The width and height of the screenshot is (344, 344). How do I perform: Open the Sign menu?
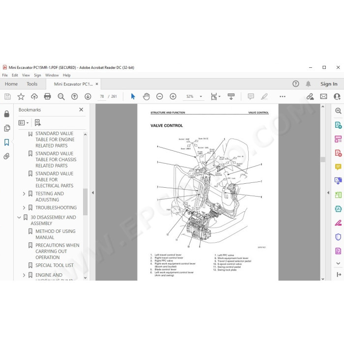click(x=37, y=75)
